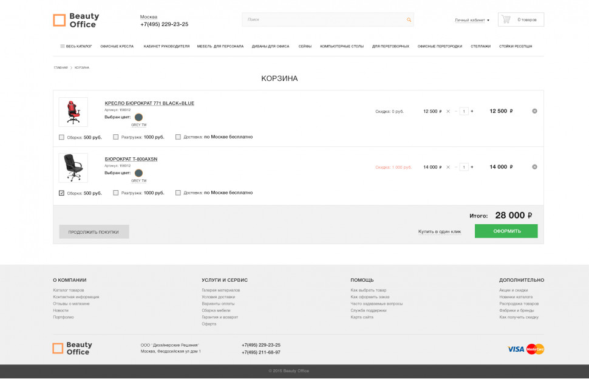Open Как получить скидку footer link
Screen dimensions: 589x379
click(519, 317)
